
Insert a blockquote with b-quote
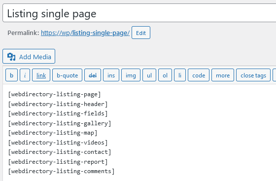click(67, 75)
